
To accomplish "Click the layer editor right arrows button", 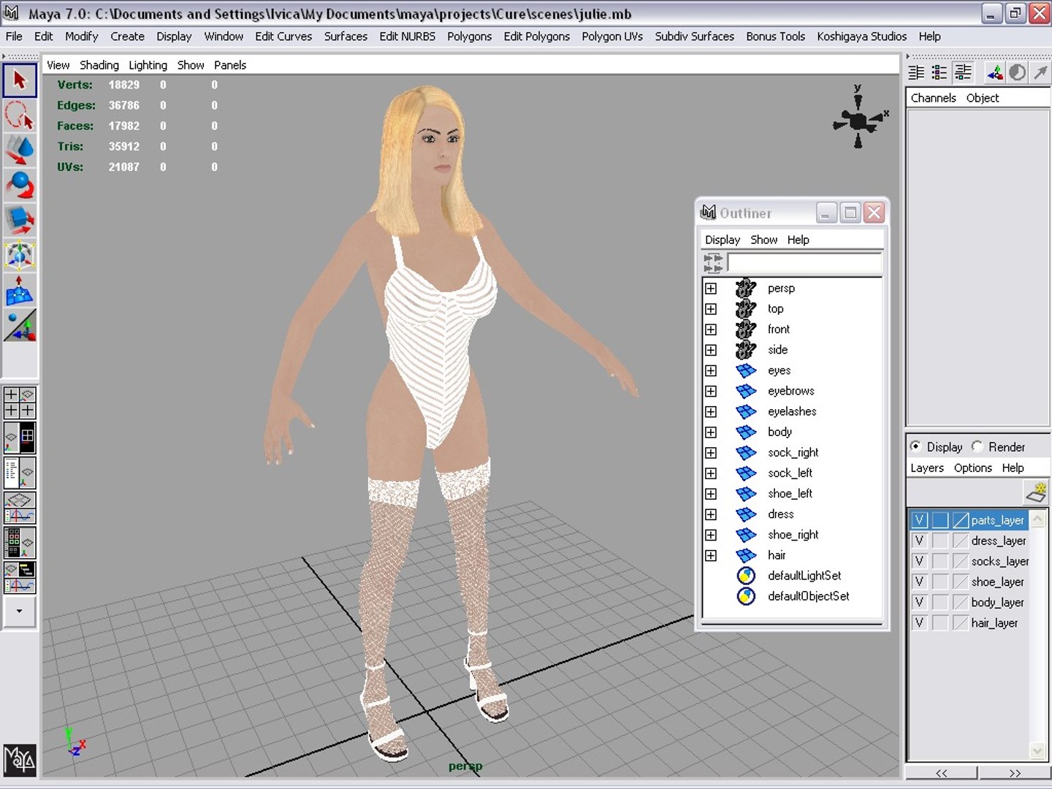I will point(1015,773).
